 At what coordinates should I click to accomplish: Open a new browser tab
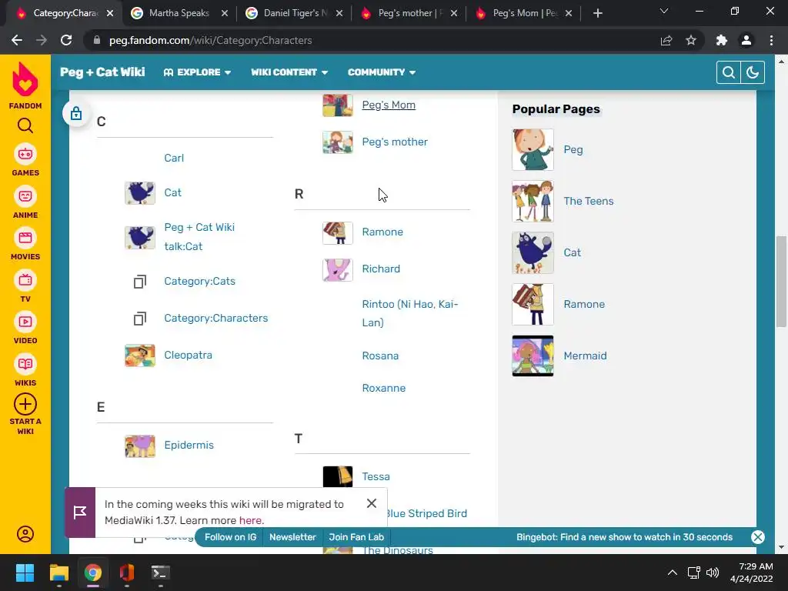click(597, 13)
